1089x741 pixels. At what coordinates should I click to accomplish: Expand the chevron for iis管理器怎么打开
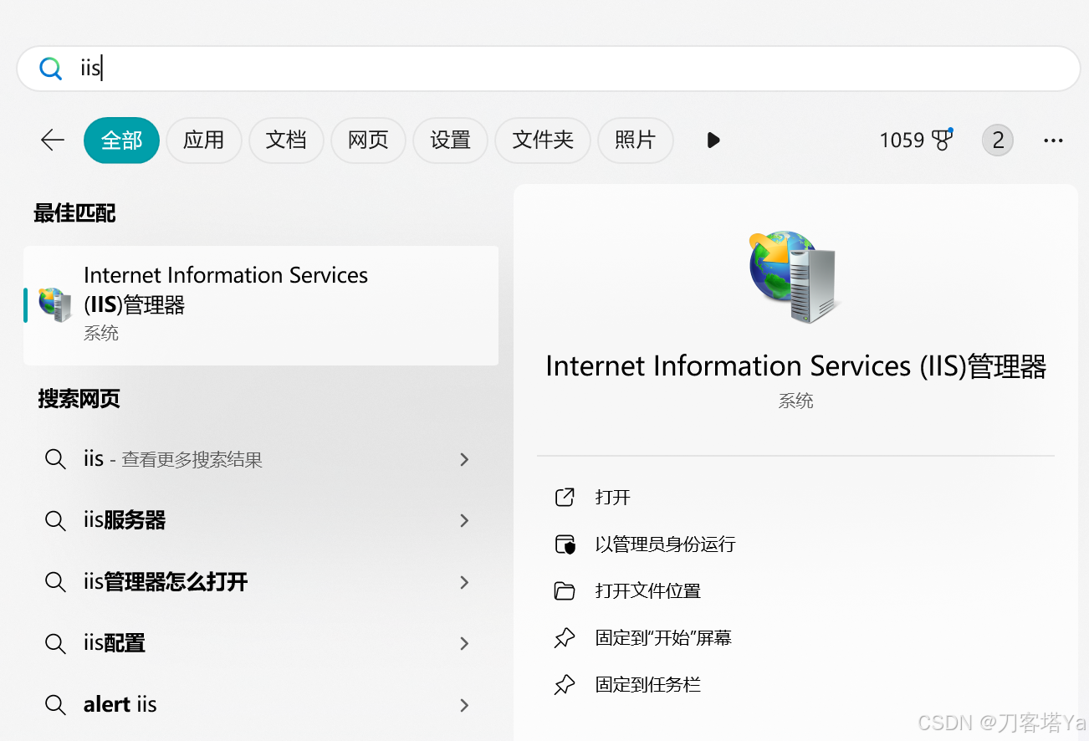pos(464,582)
